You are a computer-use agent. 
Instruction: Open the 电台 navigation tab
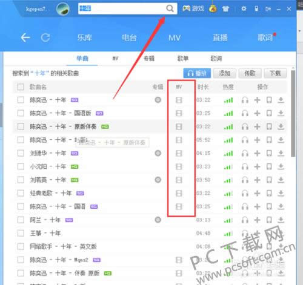point(129,38)
